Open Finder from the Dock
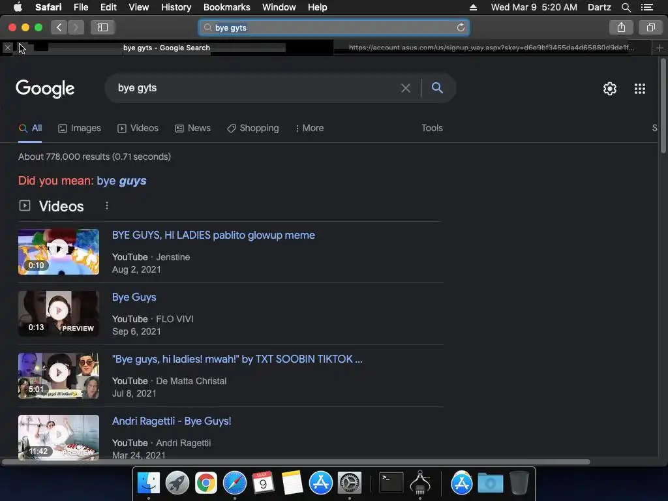668x501 pixels. point(148,483)
